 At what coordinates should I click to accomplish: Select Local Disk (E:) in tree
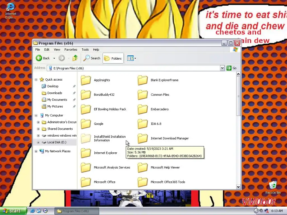[x=57, y=142]
